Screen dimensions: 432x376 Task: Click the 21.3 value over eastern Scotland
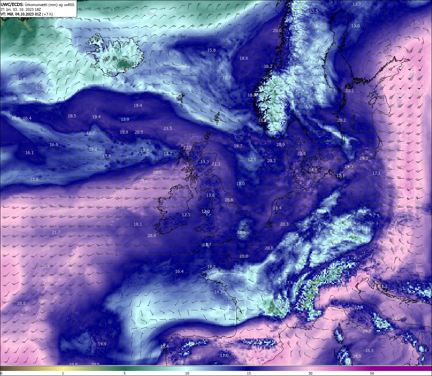coord(216,164)
